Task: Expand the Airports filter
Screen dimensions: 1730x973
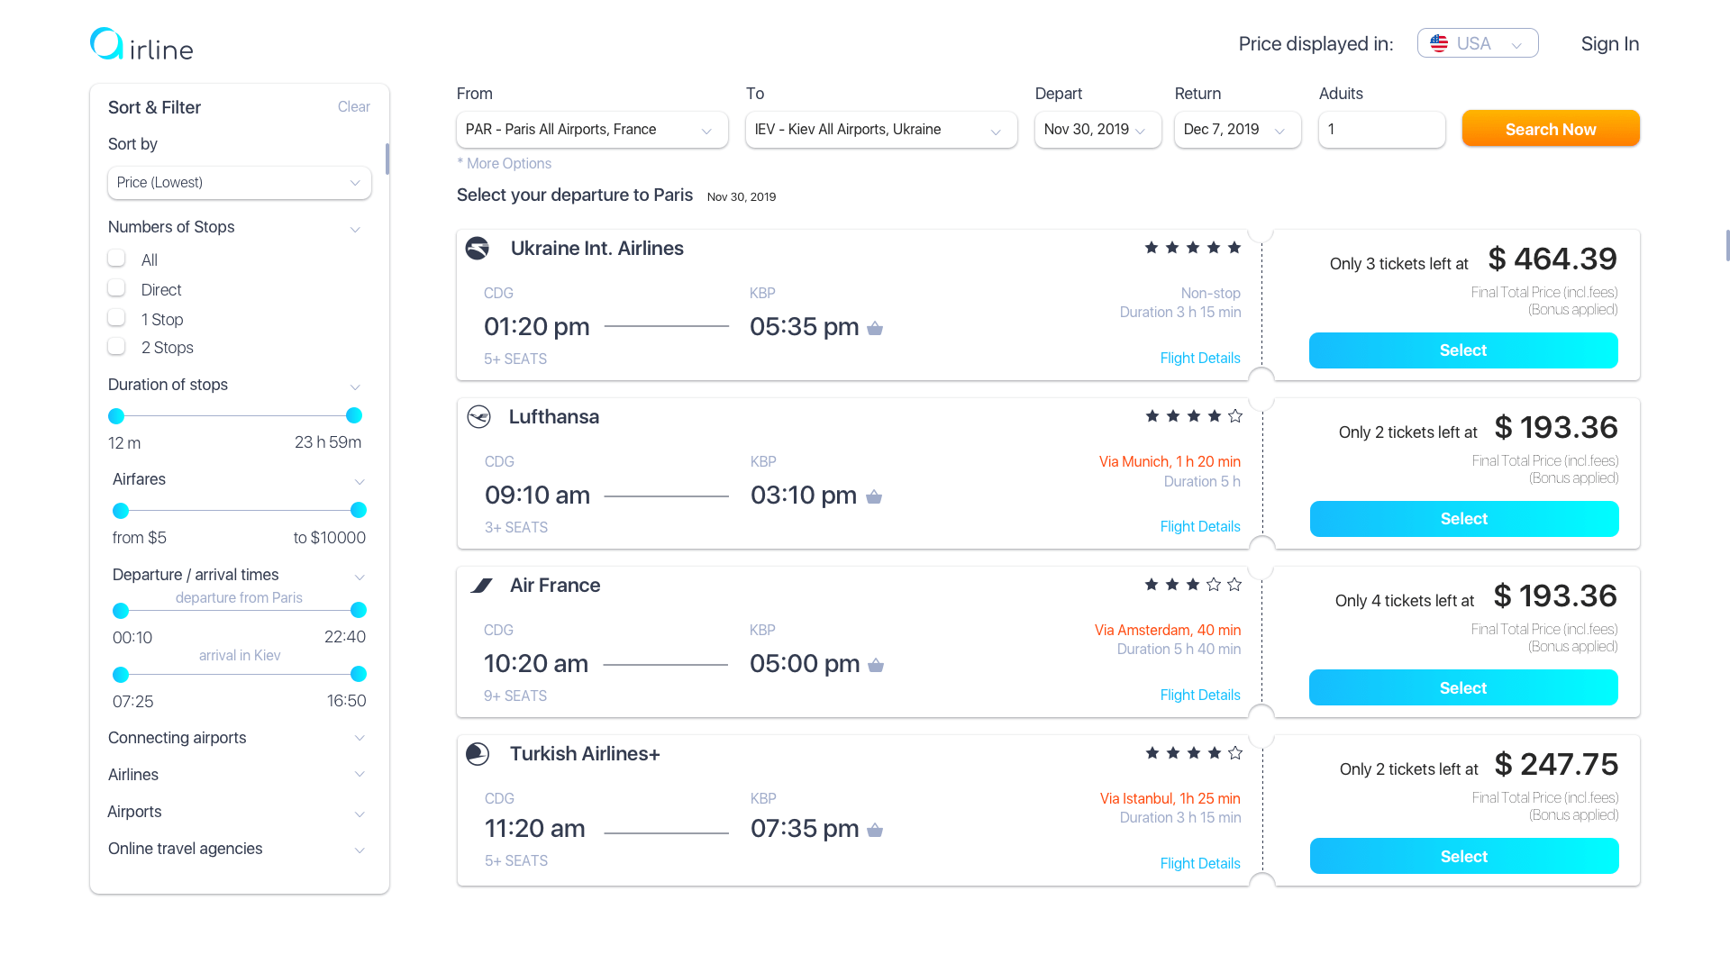Action: [360, 814]
